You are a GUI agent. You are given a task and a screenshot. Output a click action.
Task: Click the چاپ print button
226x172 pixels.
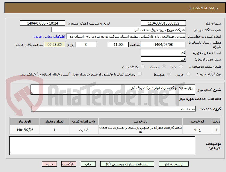point(88,164)
